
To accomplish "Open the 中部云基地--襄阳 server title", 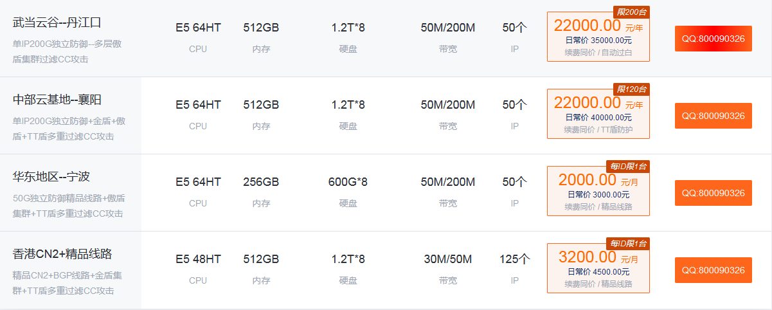I will tap(57, 100).
